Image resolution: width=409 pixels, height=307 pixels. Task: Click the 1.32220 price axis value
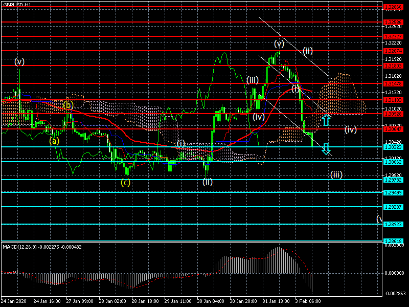coord(393,43)
